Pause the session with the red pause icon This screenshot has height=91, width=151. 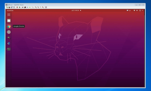(17, 7)
